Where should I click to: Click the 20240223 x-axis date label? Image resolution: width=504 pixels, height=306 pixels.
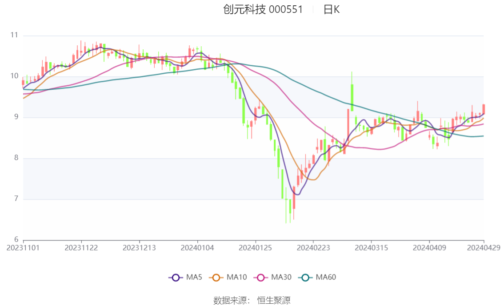click(313, 247)
